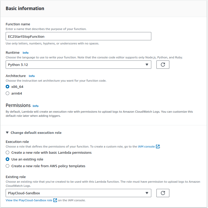Image resolution: width=208 pixels, height=208 pixels.
Task: Click the Permissions Info icon
Action: pos(35,106)
